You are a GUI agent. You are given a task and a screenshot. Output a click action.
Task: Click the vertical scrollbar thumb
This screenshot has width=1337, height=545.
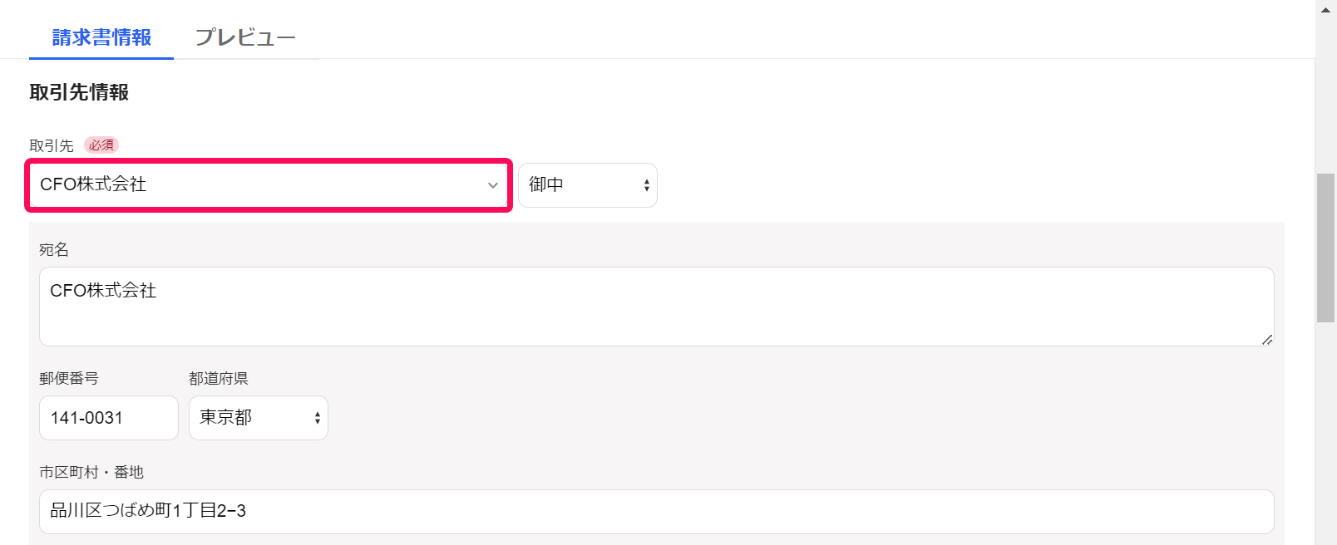pyautogui.click(x=1325, y=247)
